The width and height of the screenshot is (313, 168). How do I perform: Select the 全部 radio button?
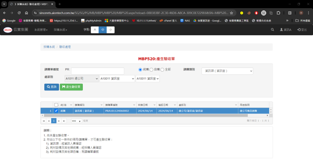162,70
